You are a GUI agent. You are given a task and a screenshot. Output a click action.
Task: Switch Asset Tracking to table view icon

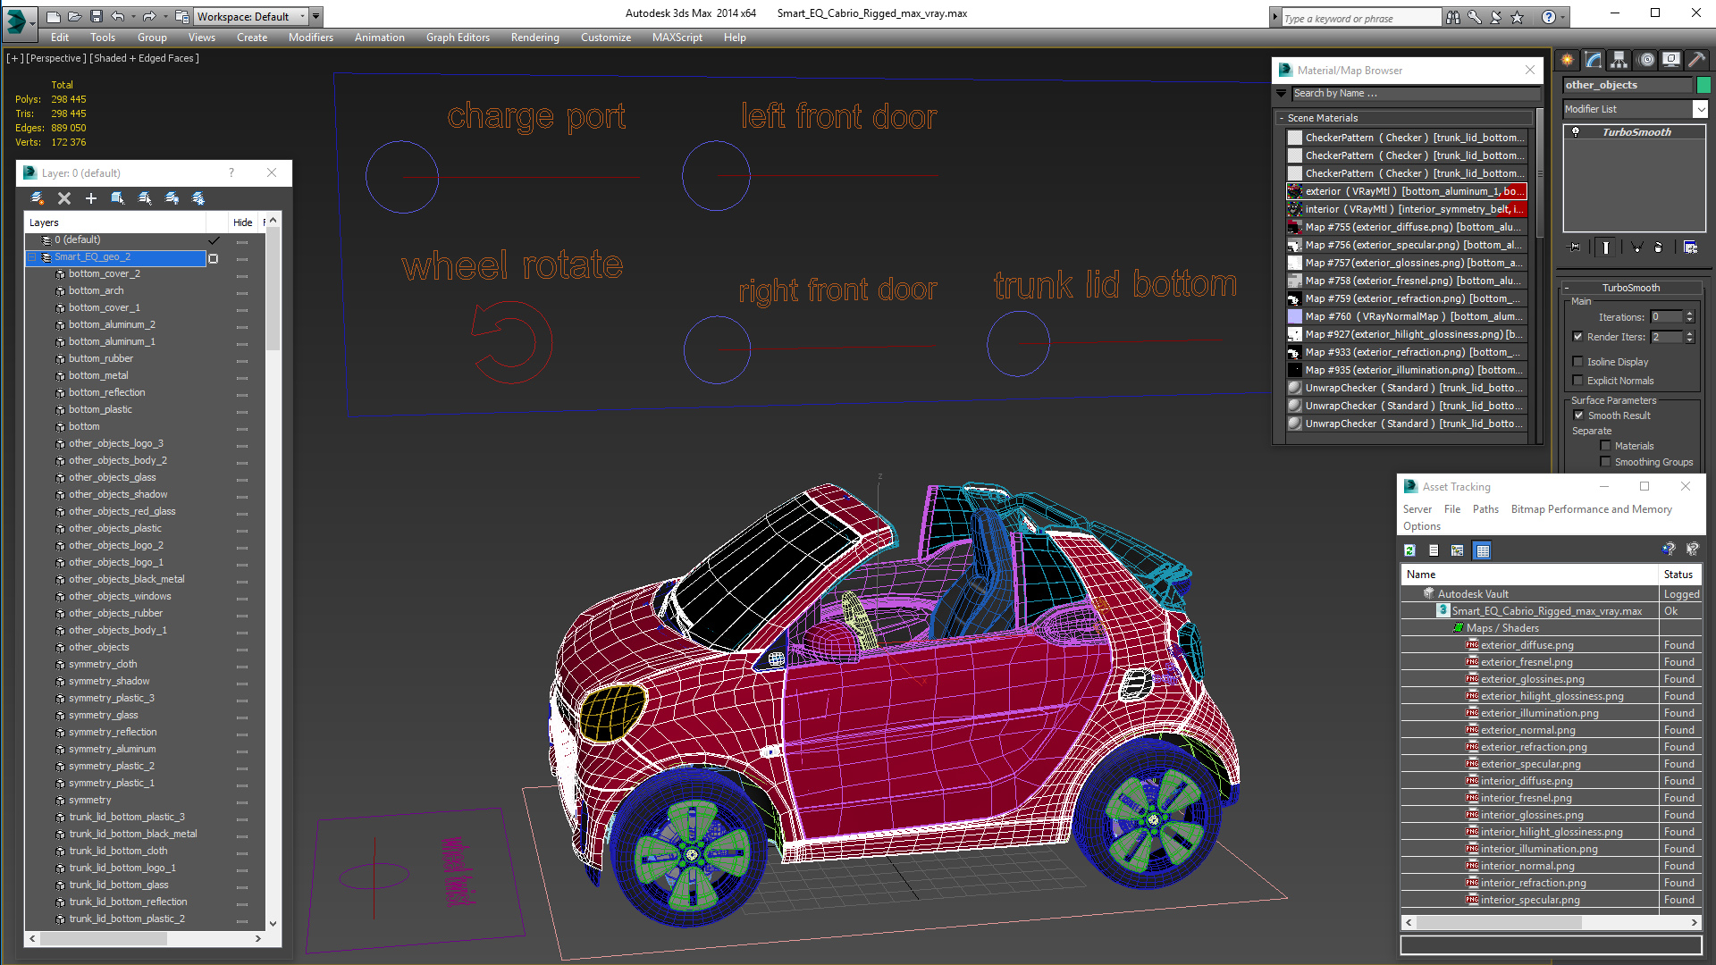point(1483,550)
